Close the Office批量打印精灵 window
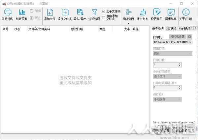This screenshot has height=140, width=198. [192, 4]
